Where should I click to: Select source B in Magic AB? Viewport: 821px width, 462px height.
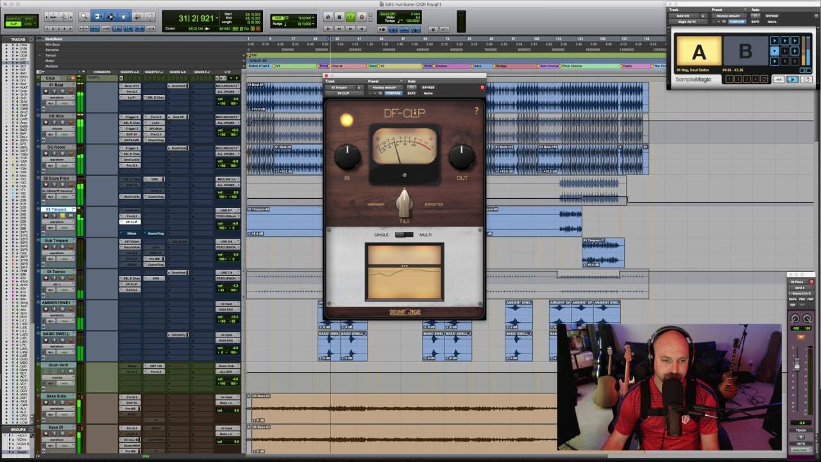click(x=746, y=51)
